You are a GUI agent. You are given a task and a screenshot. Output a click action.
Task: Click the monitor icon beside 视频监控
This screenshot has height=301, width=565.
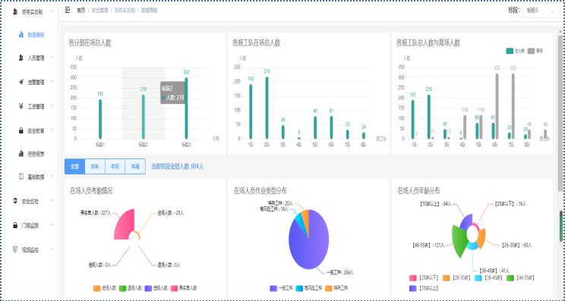pos(15,249)
